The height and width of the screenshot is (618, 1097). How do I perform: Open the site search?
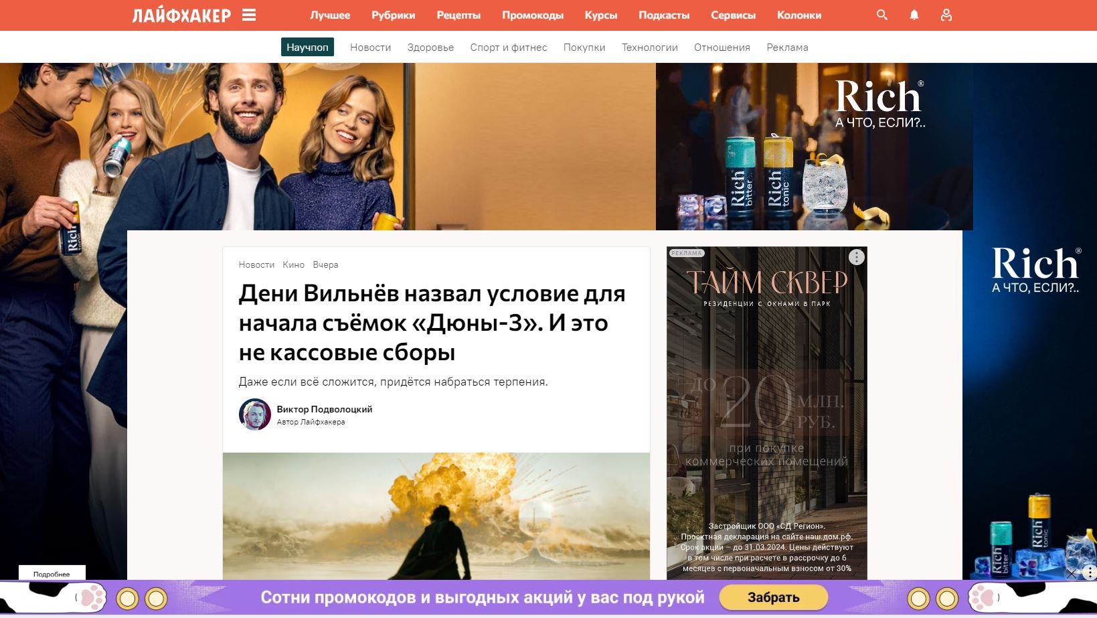[x=881, y=14]
